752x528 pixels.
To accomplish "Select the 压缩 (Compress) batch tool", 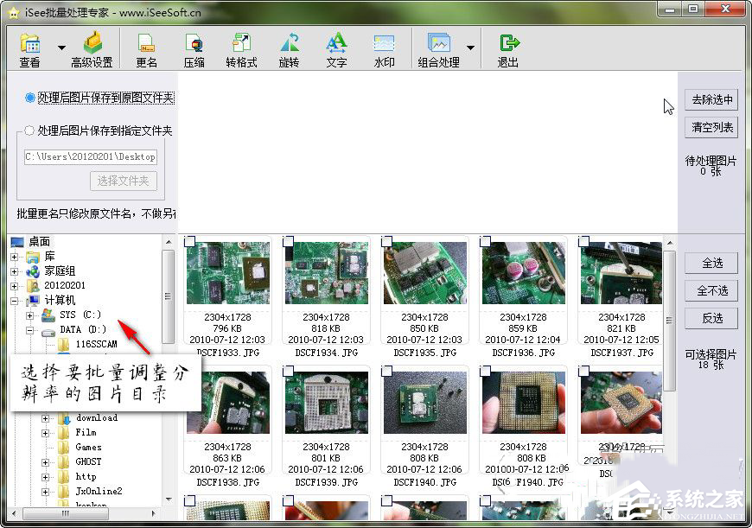I will click(194, 48).
